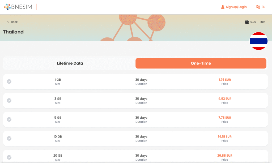The height and width of the screenshot is (163, 272).
Task: Click the language translate icon
Action: point(258,7)
